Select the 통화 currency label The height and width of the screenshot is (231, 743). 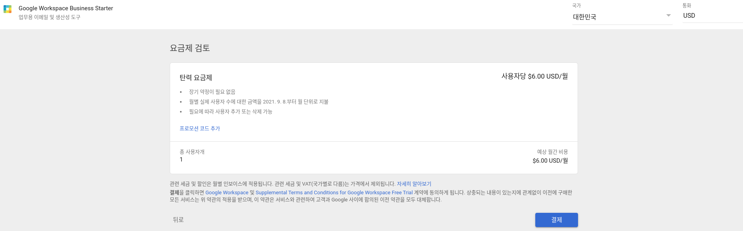[x=687, y=6]
